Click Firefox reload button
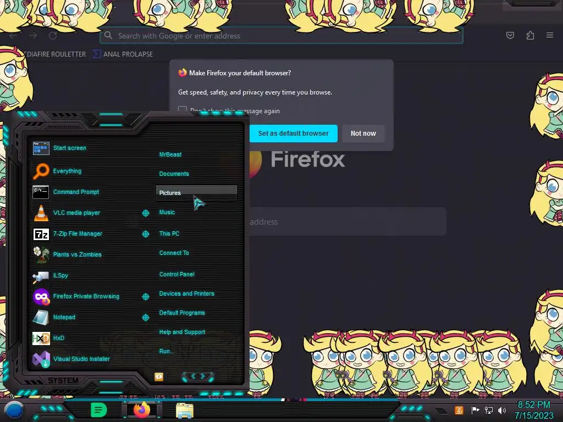Screen dimensions: 563x422 [x=53, y=36]
